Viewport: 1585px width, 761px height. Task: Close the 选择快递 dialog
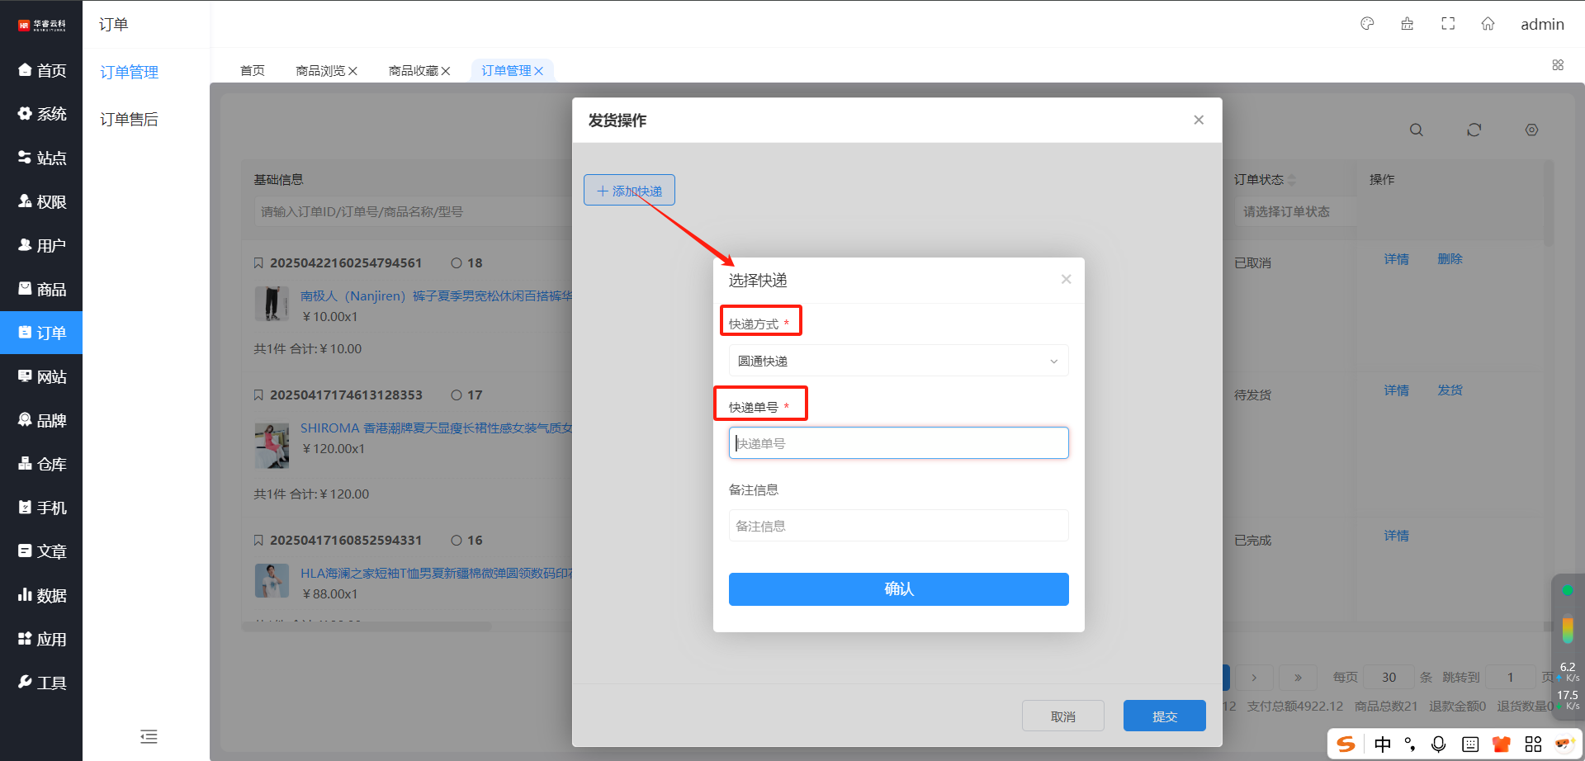[x=1066, y=280]
